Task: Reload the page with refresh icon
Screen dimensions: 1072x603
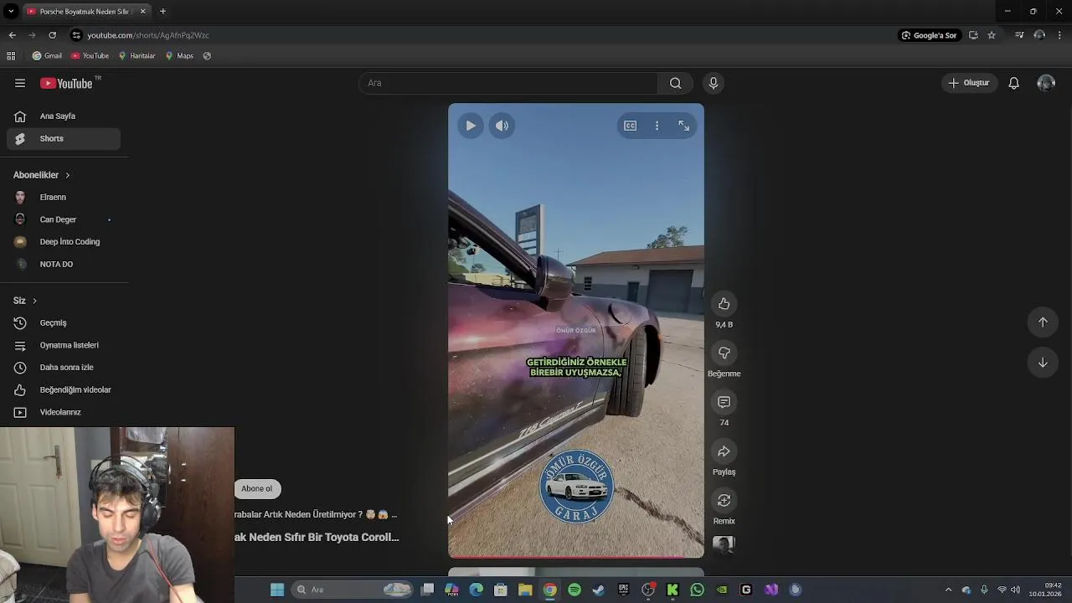Action: 52,35
